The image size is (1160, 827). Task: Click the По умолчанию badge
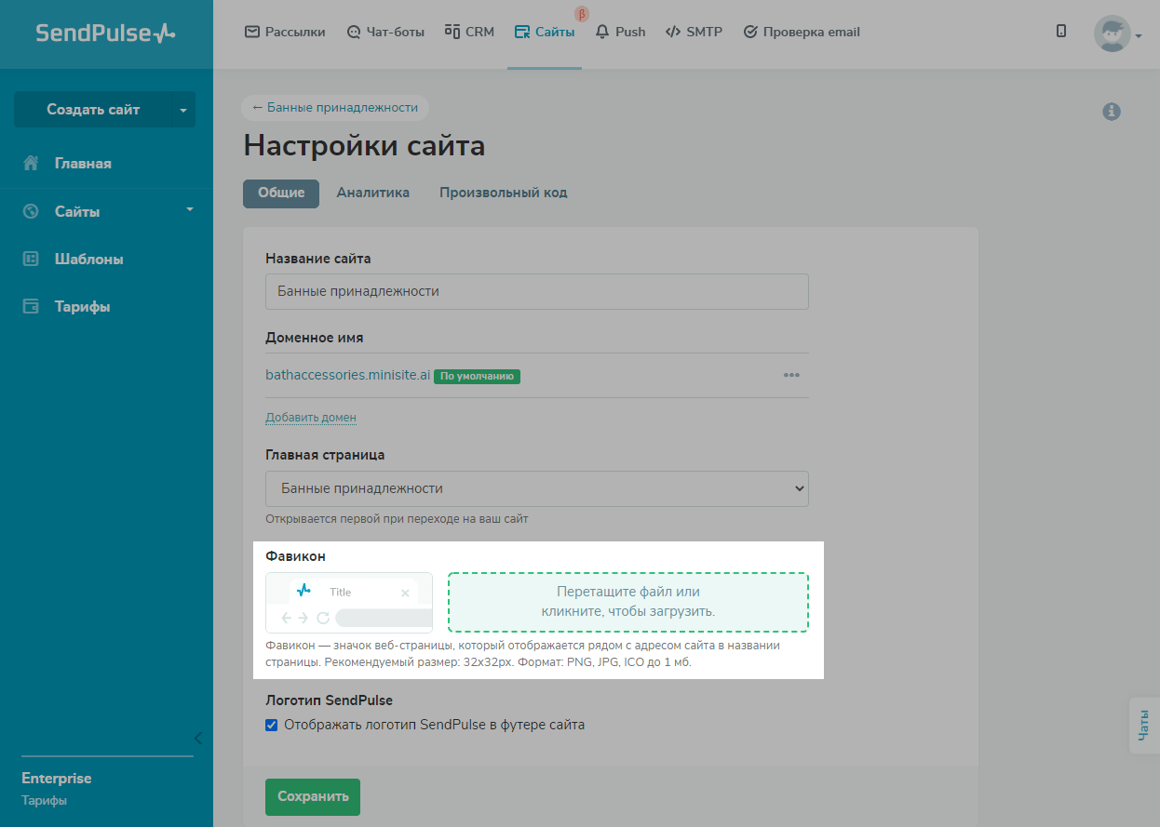[x=477, y=377]
